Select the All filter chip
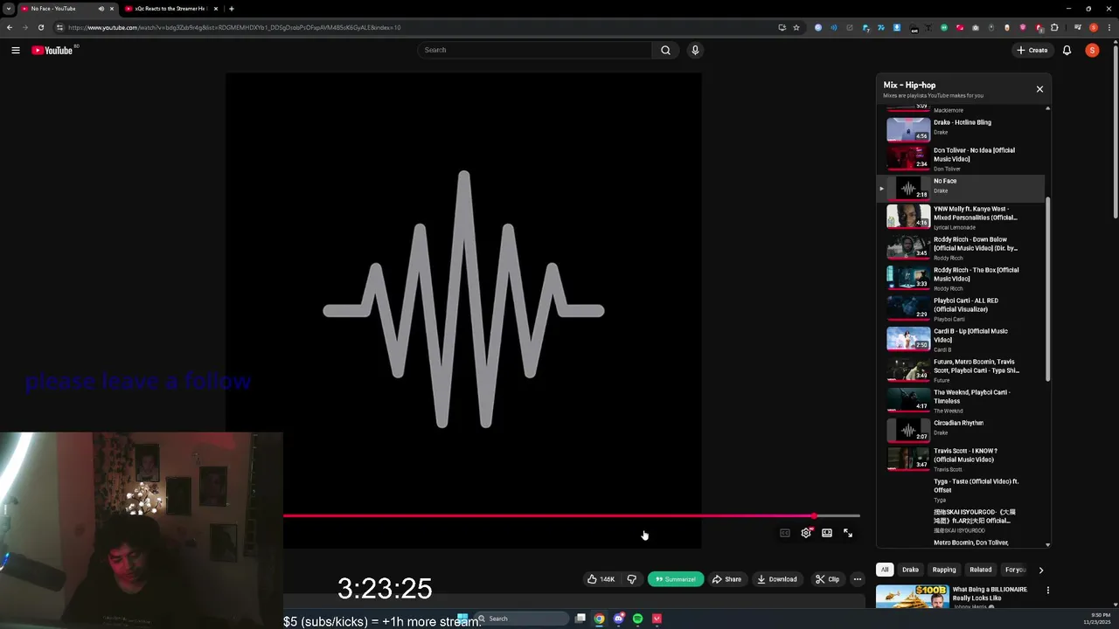 (885, 570)
